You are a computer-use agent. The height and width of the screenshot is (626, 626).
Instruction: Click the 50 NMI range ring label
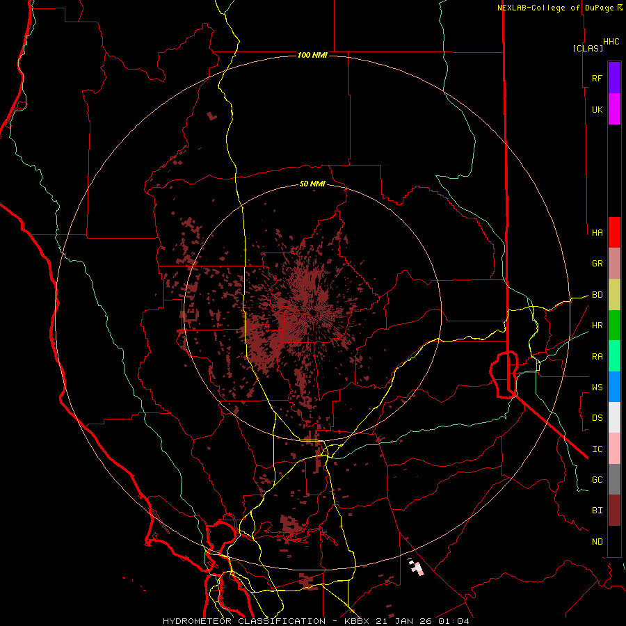(312, 184)
